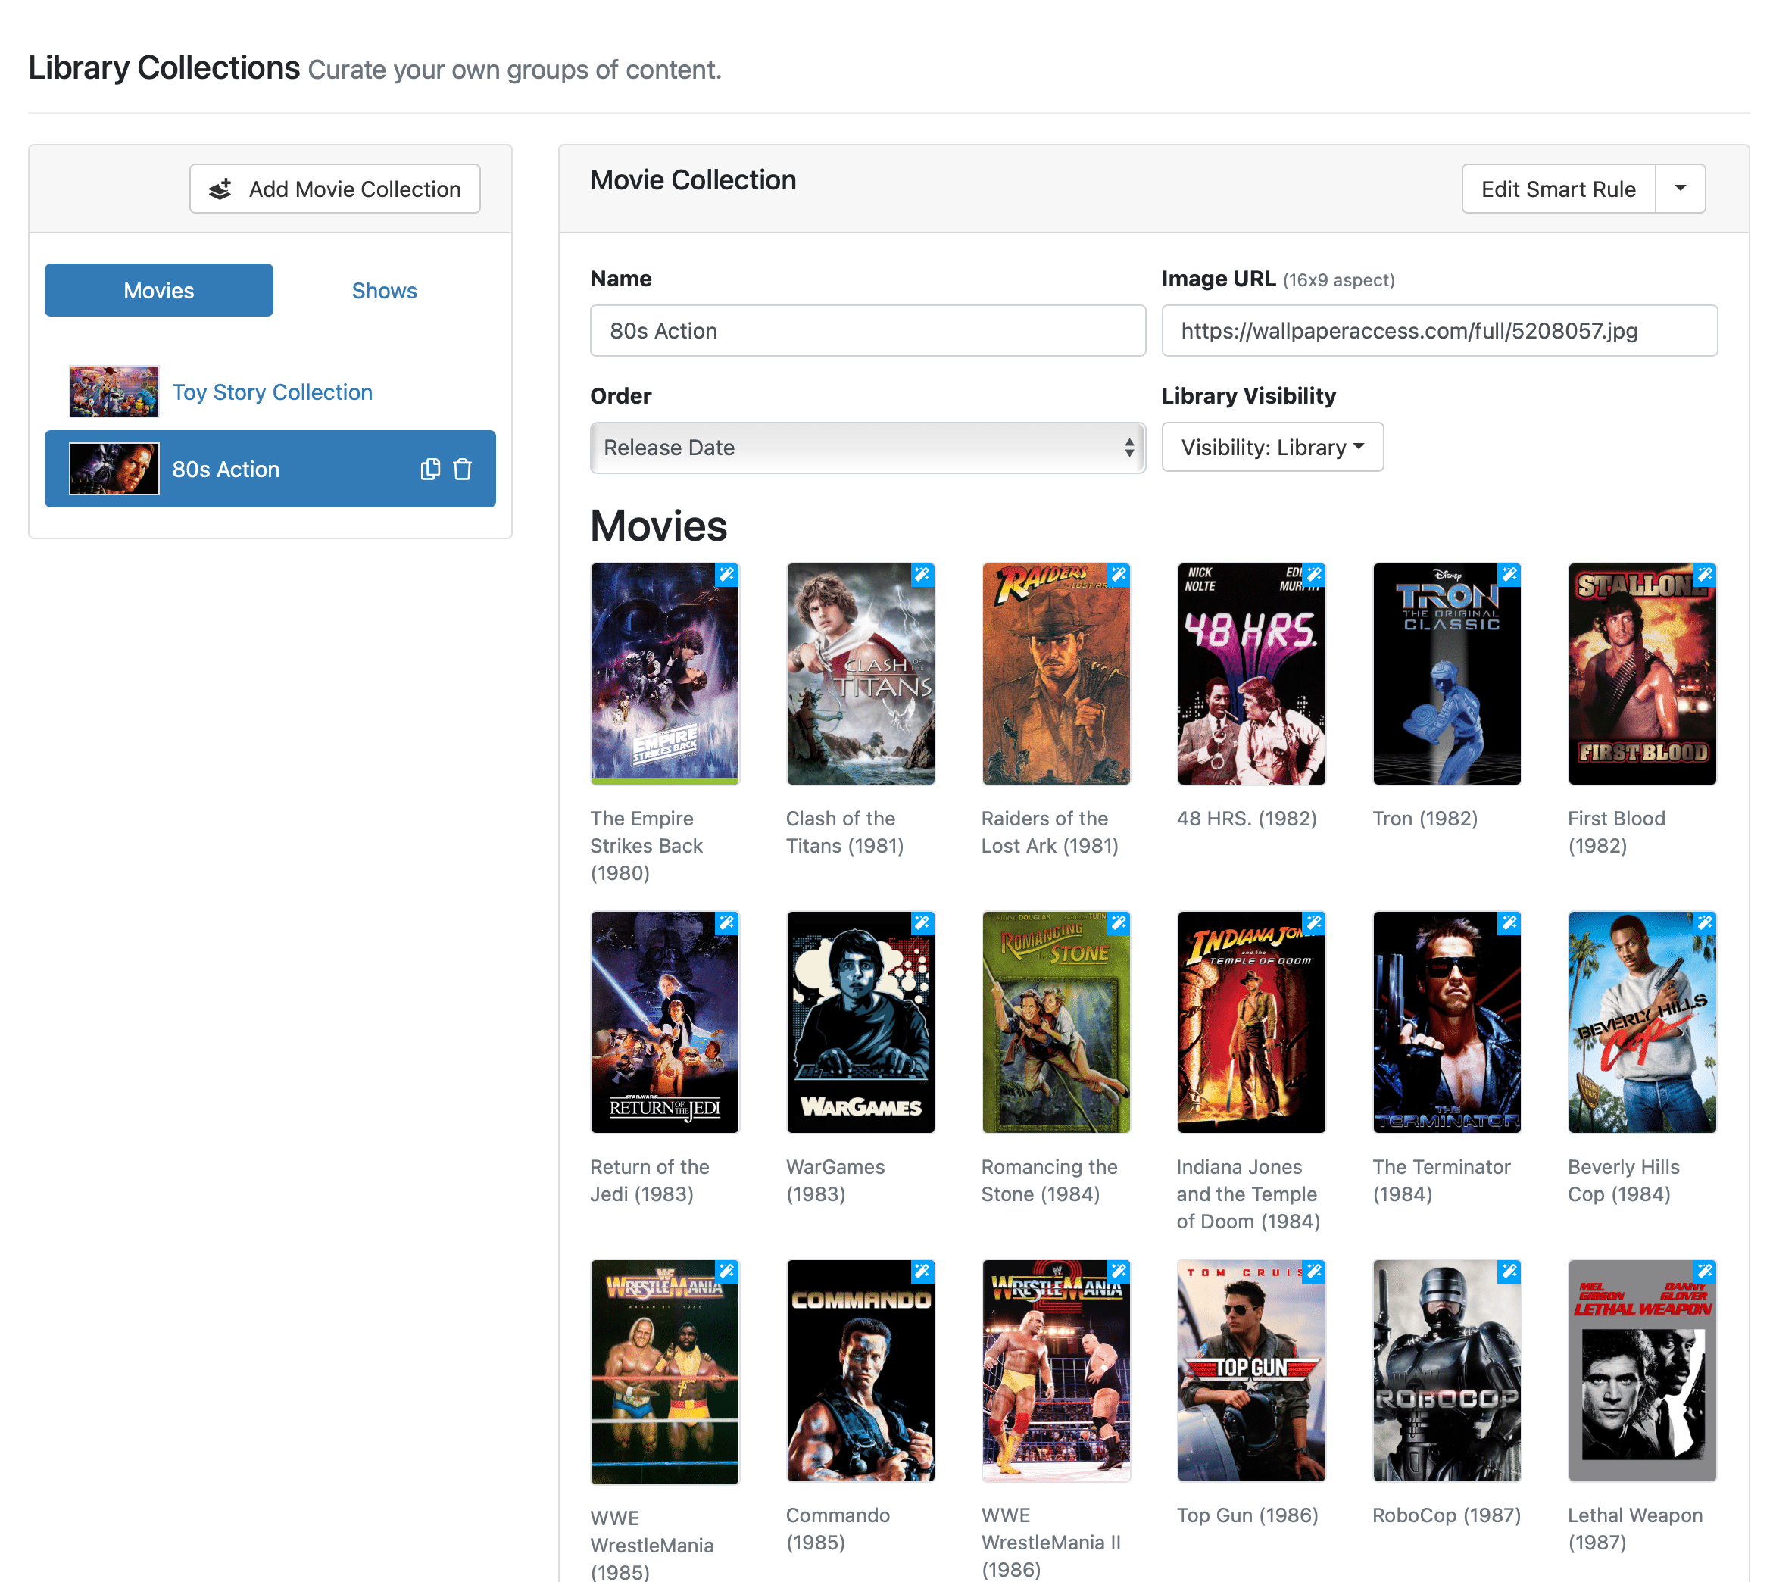
Task: Click the edit icon on First Blood
Action: click(1704, 575)
